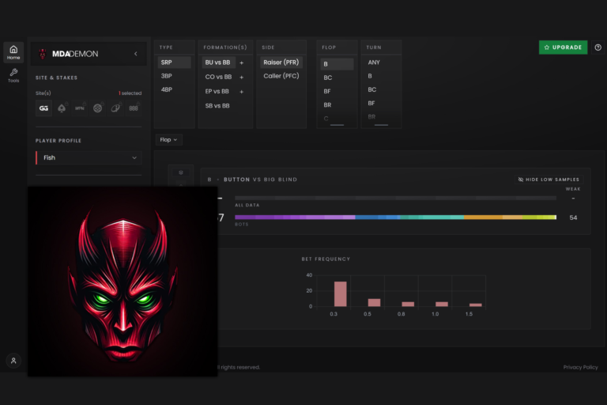Screen dimensions: 607x405
Task: Add BU vs BB with plus icon
Action: click(x=242, y=62)
